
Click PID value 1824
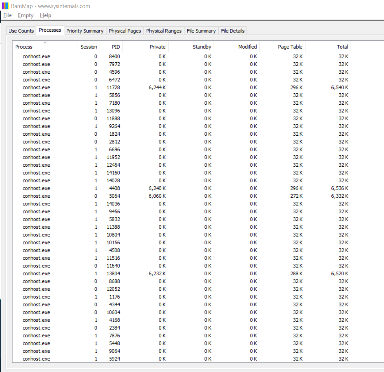click(115, 134)
